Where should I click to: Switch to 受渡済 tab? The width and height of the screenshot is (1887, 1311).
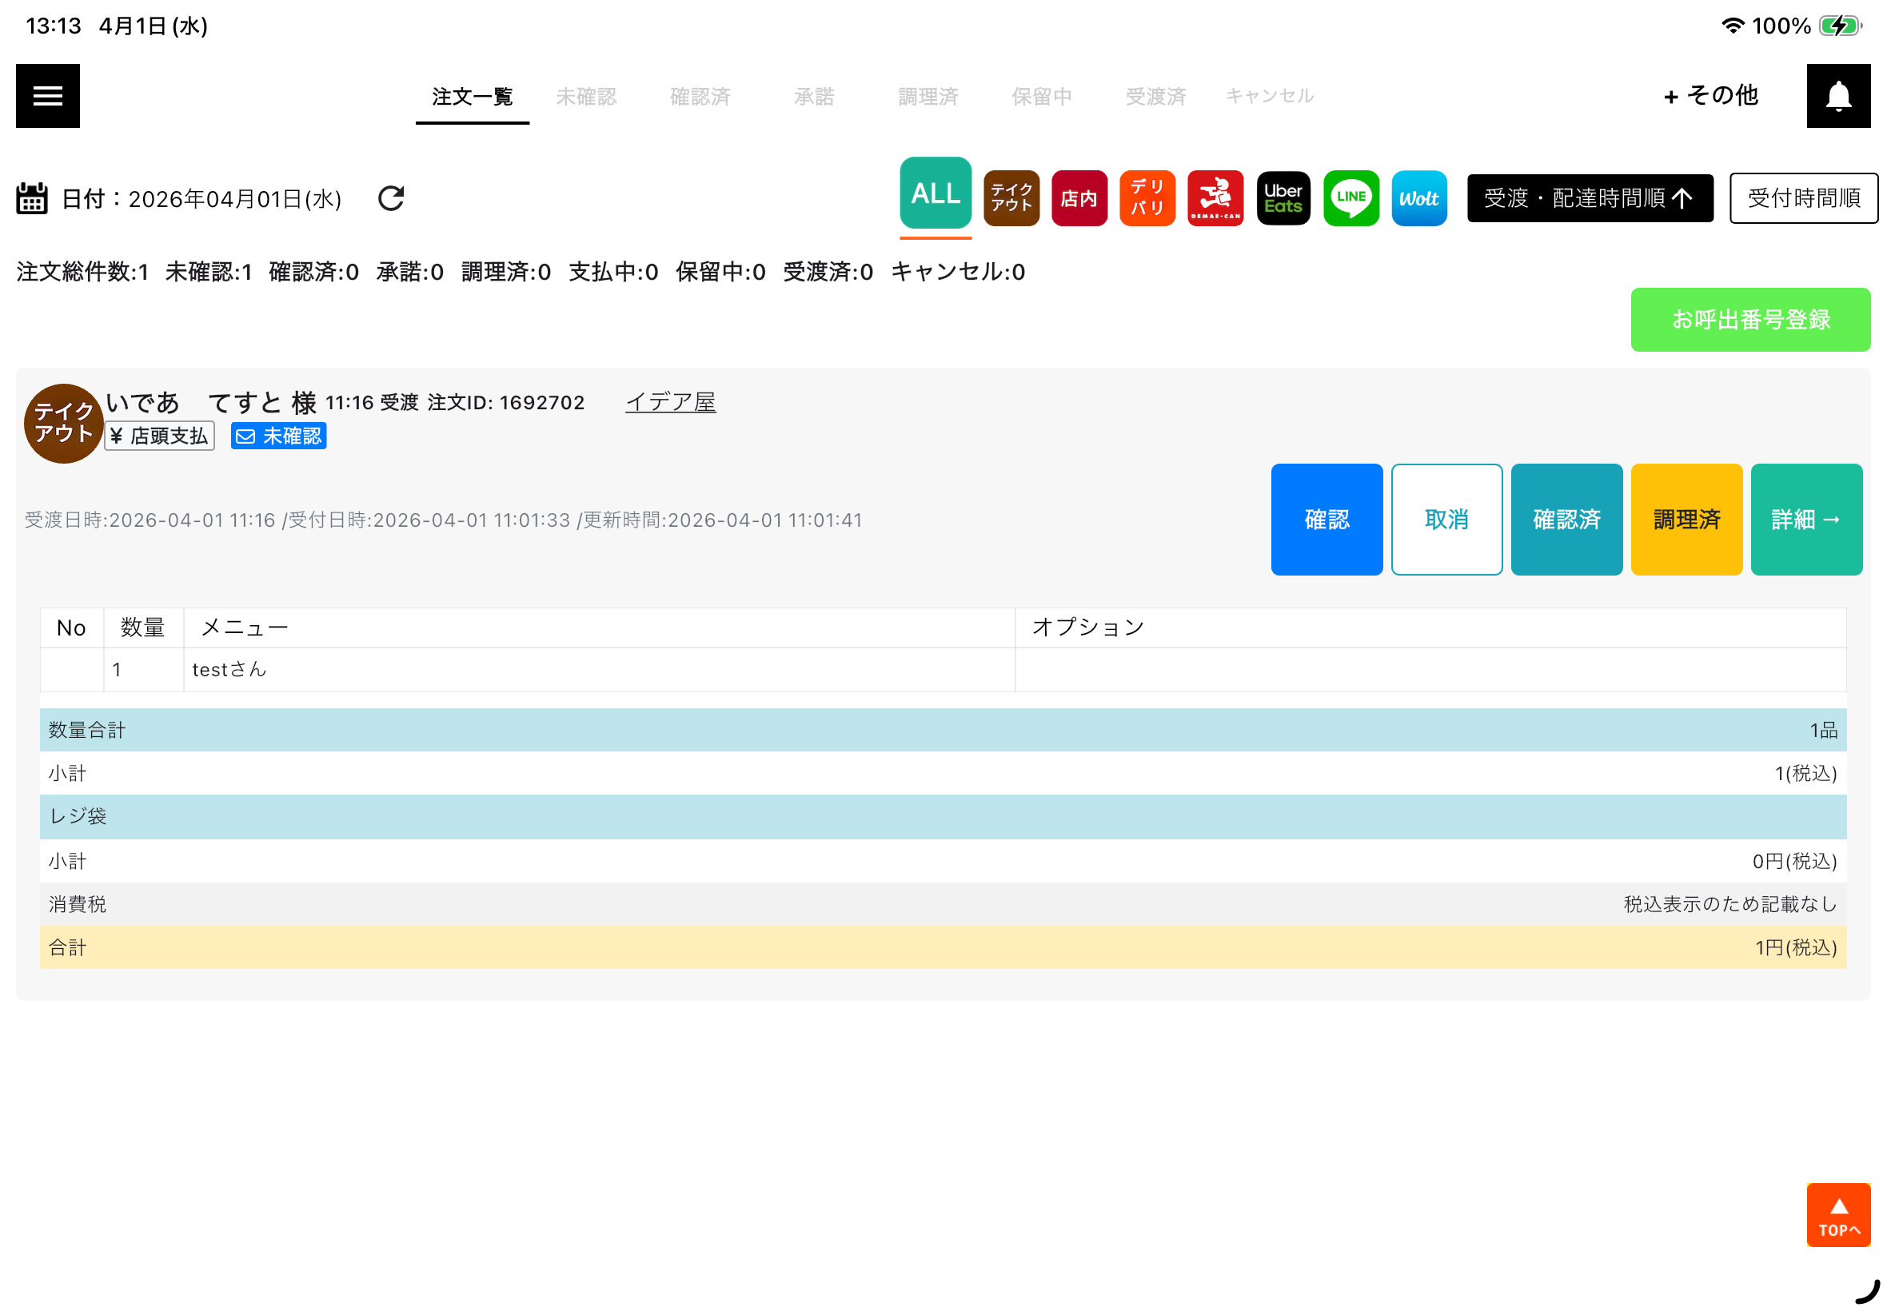point(1155,96)
